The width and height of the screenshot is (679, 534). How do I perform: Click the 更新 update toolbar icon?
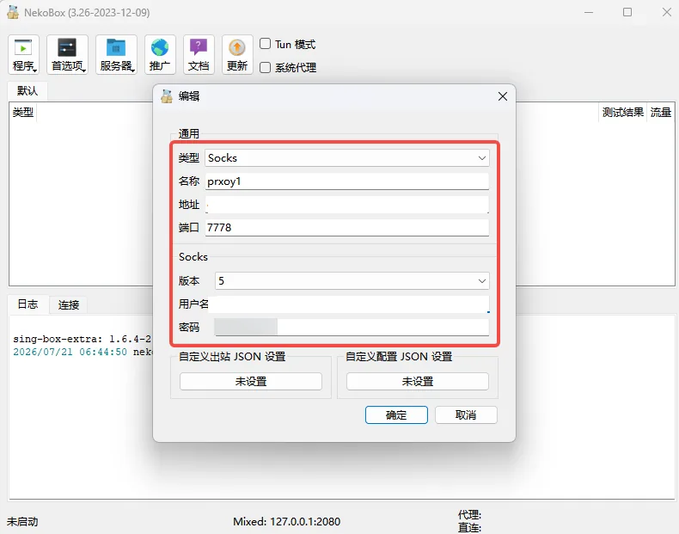pos(237,54)
